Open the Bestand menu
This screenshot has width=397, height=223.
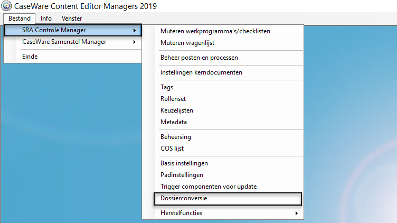pyautogui.click(x=20, y=18)
